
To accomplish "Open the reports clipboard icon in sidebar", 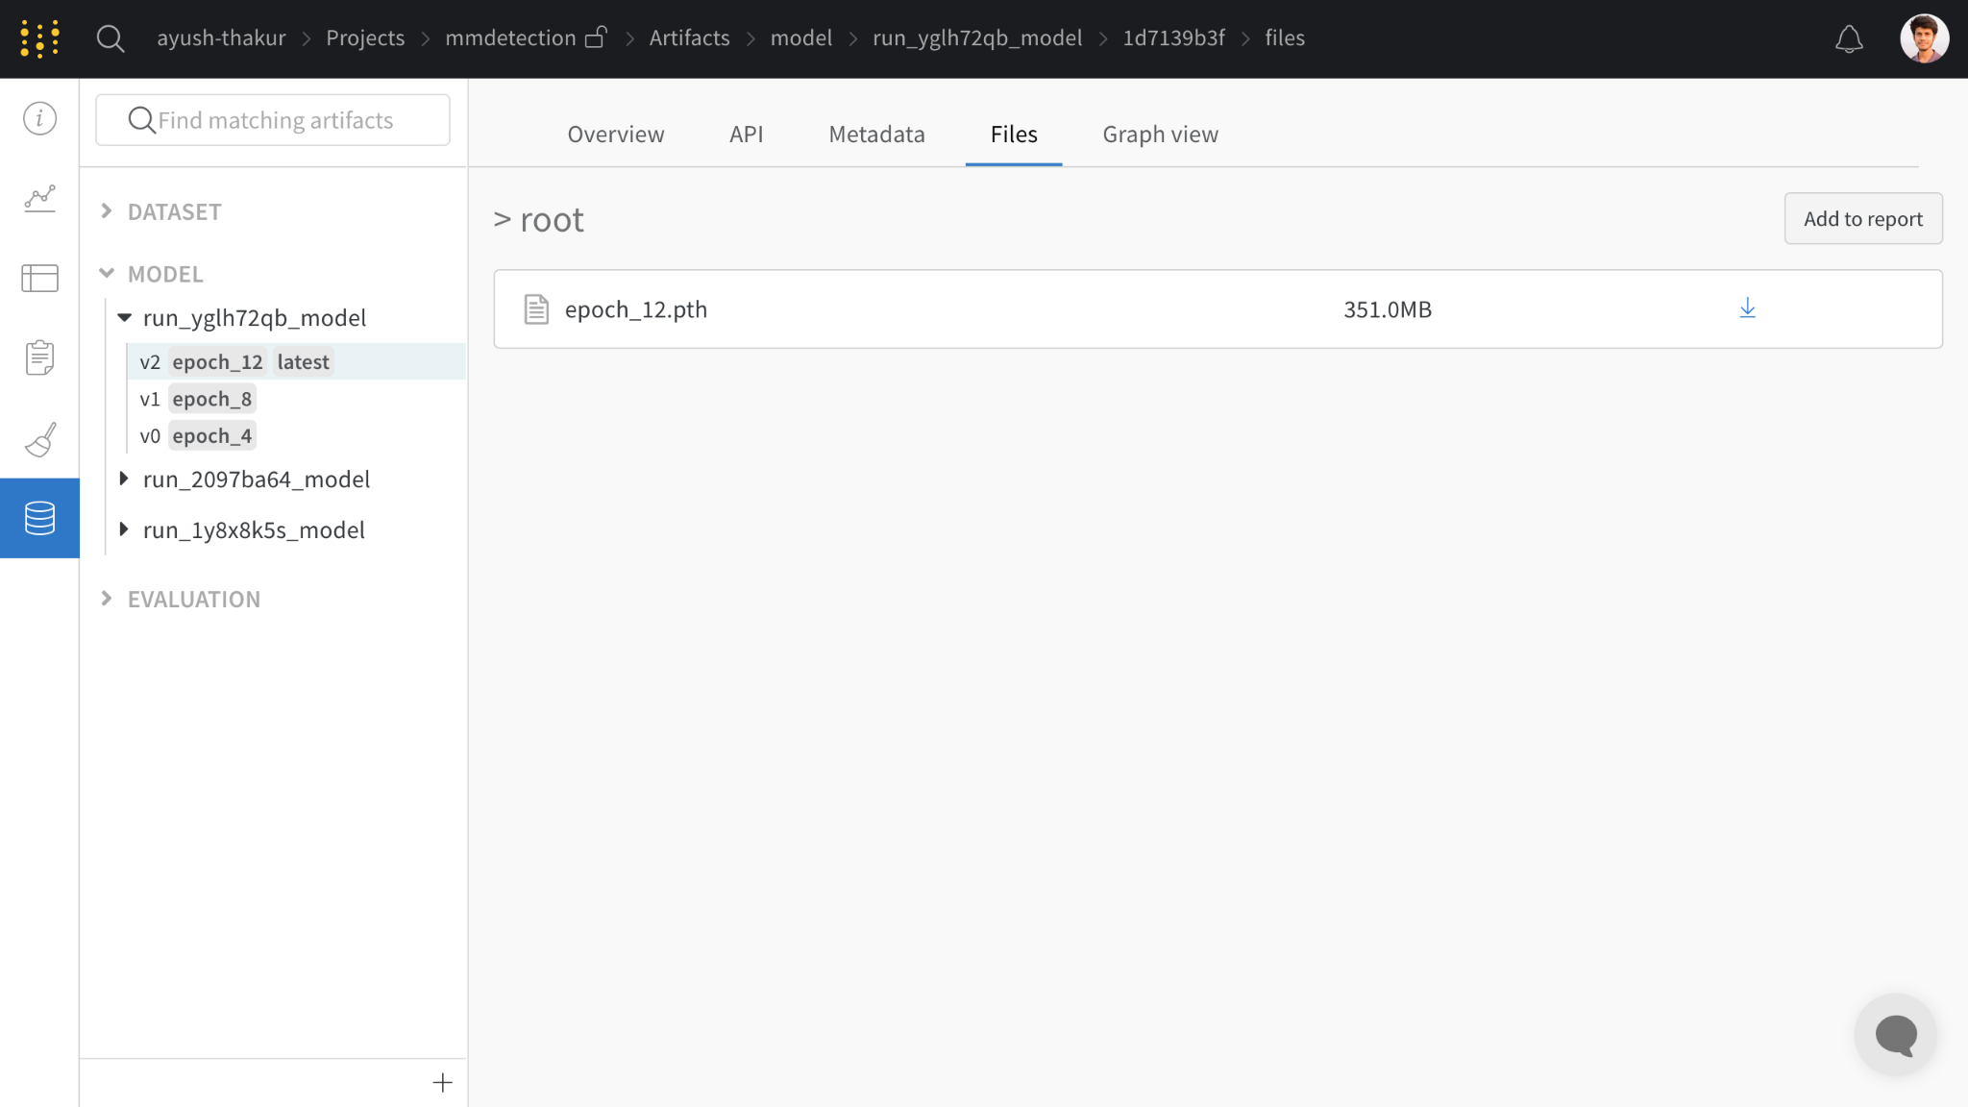I will (x=39, y=357).
